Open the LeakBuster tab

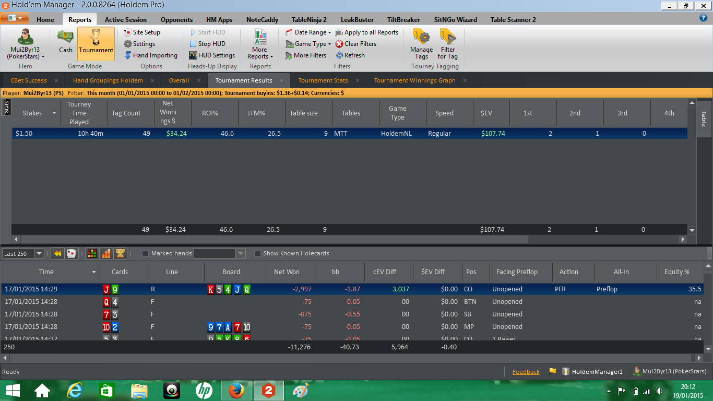coord(358,20)
